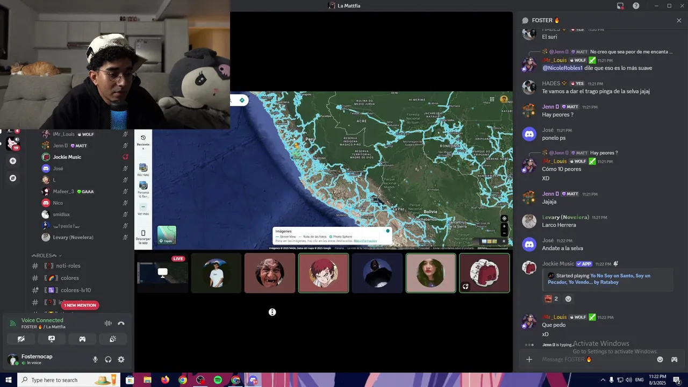
Task: Open Discover servers compass icon
Action: coord(13,178)
